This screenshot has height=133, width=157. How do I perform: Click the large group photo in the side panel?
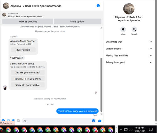click(129, 9)
